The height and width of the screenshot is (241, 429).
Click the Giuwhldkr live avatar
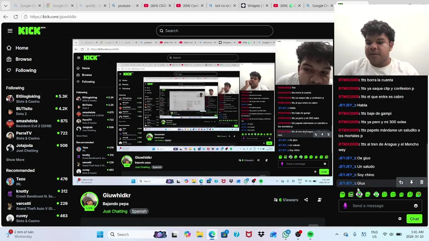tap(89, 201)
